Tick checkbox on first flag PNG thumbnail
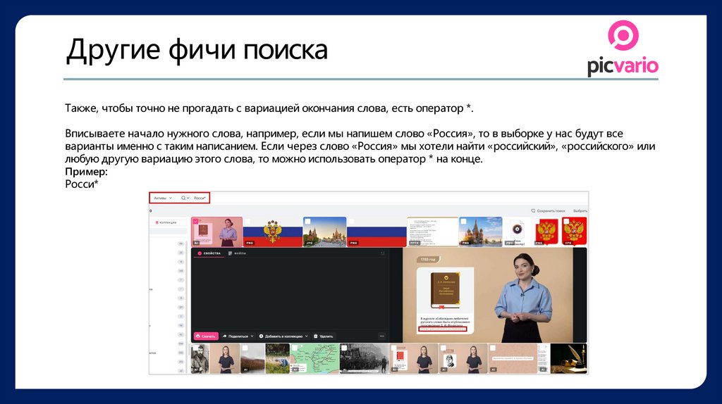Image resolution: width=722 pixels, height=404 pixels. (x=247, y=222)
